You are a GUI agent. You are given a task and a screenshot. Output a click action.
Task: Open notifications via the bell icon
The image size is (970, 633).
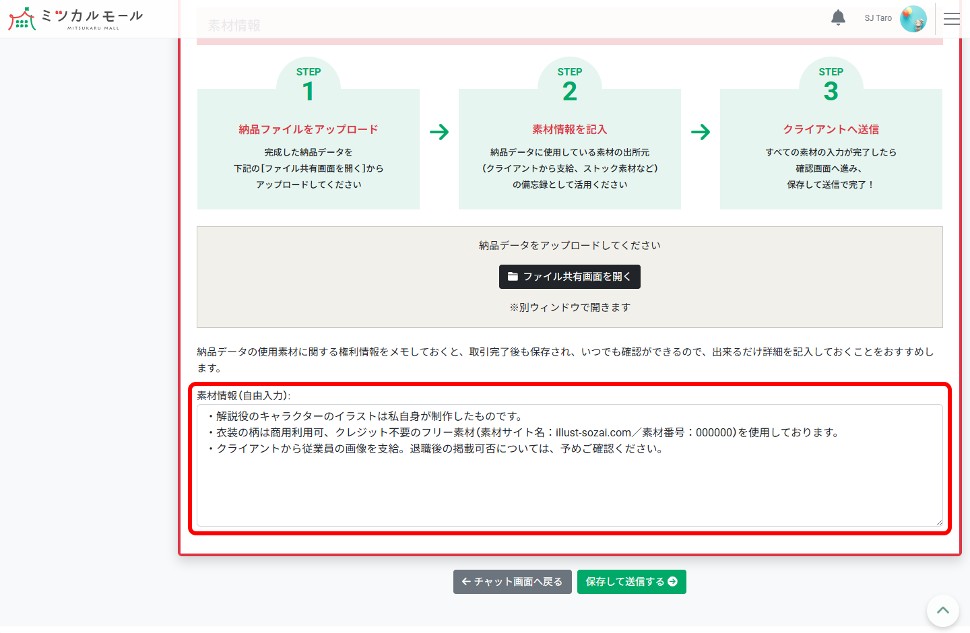coord(838,18)
